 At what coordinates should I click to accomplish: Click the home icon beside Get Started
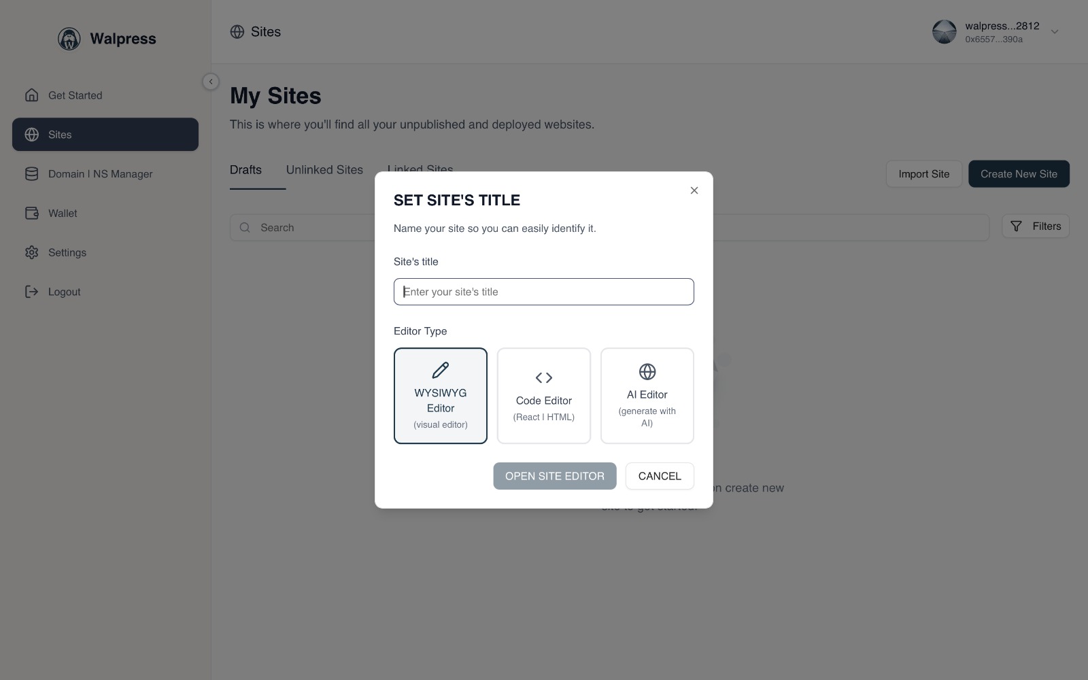click(31, 95)
